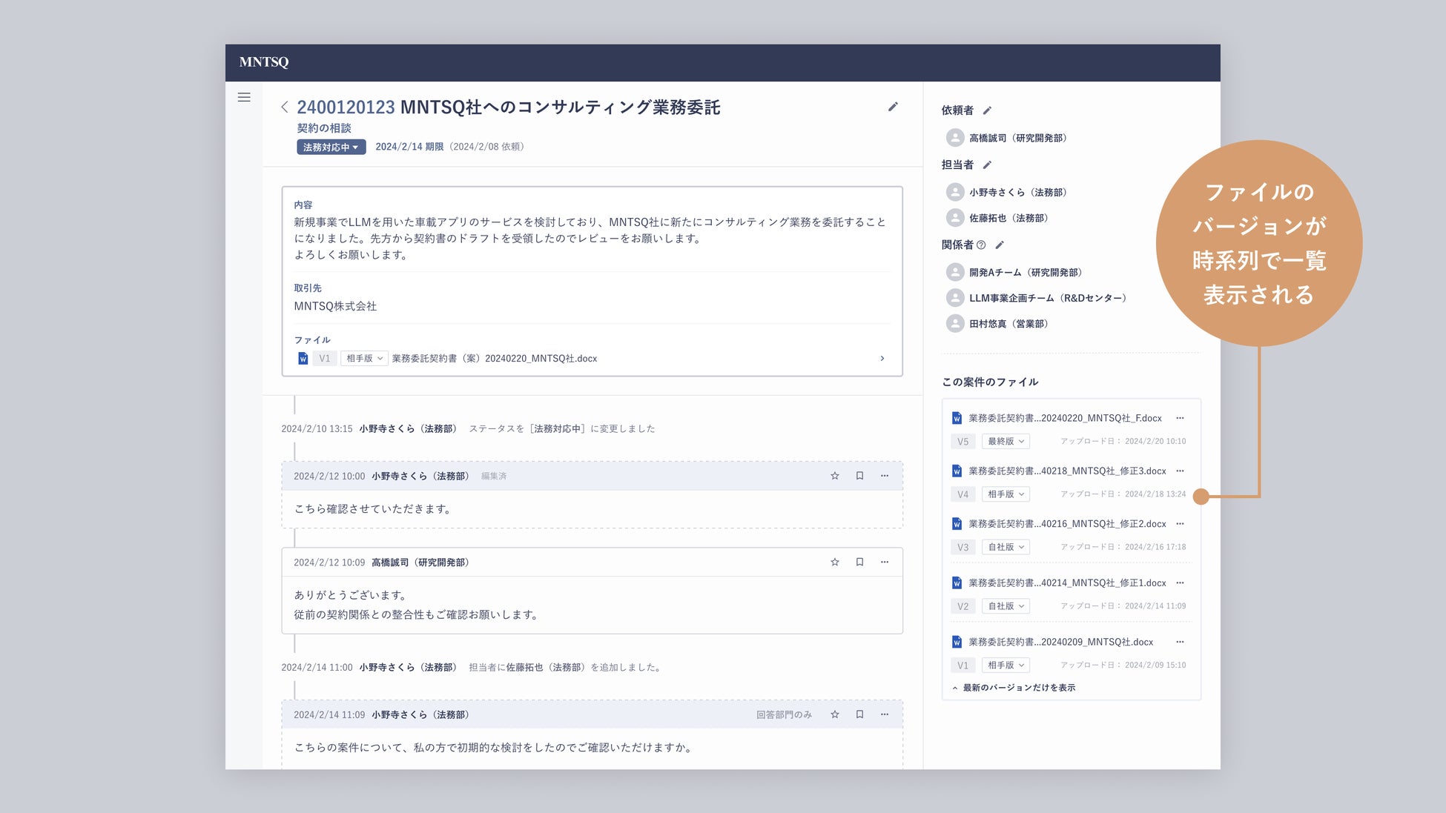Open the 最終版 dropdown for the V5 file

(x=1006, y=441)
